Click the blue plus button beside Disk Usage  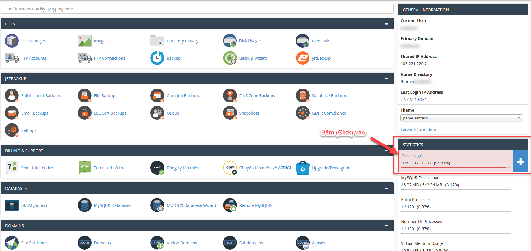[521, 162]
